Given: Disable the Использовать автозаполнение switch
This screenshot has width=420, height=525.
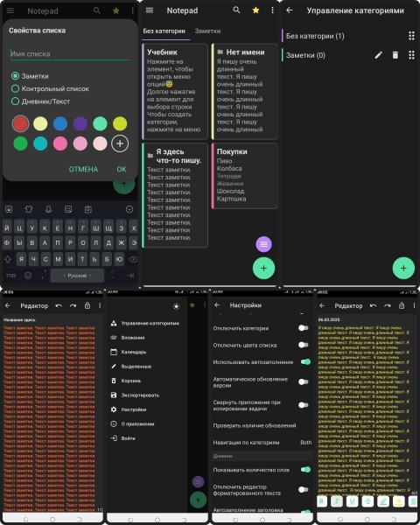Looking at the screenshot, I should [305, 361].
